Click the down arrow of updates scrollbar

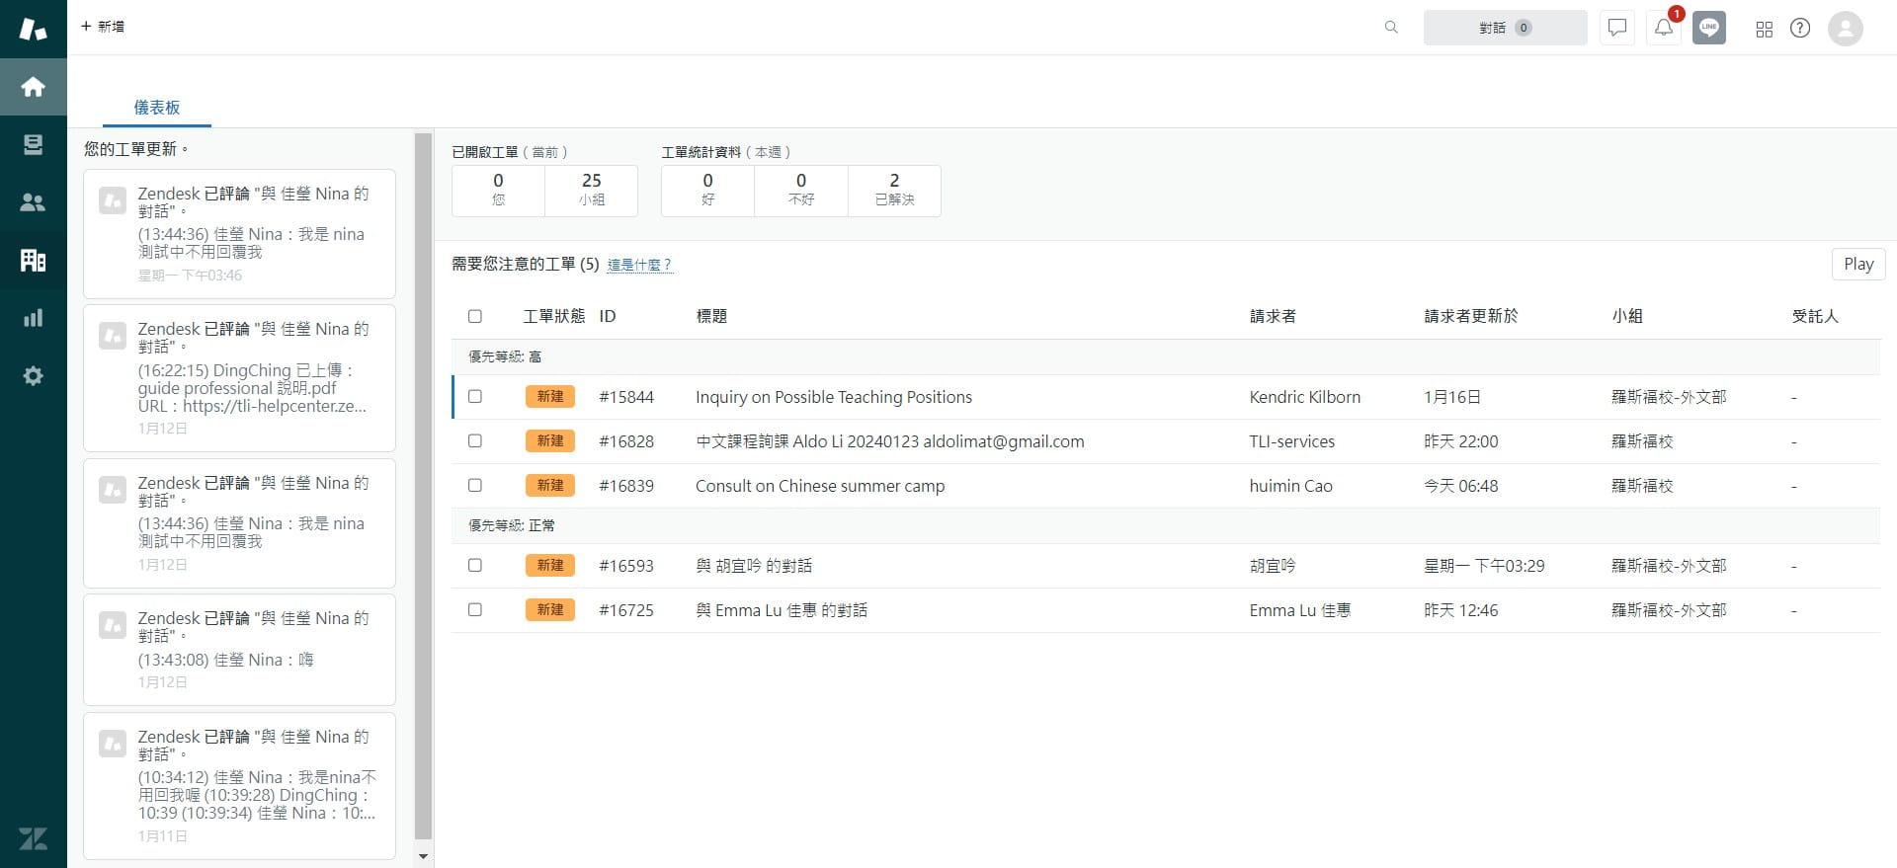(424, 856)
